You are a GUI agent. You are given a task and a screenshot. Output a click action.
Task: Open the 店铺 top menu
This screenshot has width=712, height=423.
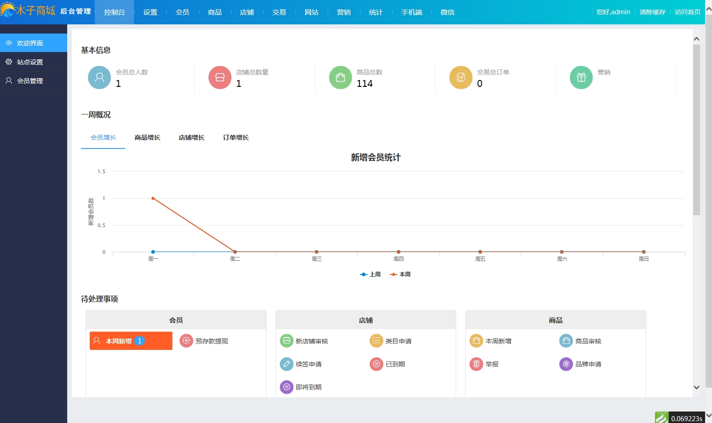click(x=247, y=12)
